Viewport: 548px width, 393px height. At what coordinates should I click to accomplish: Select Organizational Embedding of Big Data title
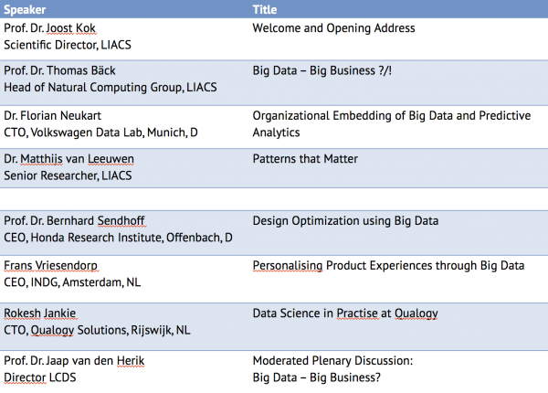pos(392,123)
